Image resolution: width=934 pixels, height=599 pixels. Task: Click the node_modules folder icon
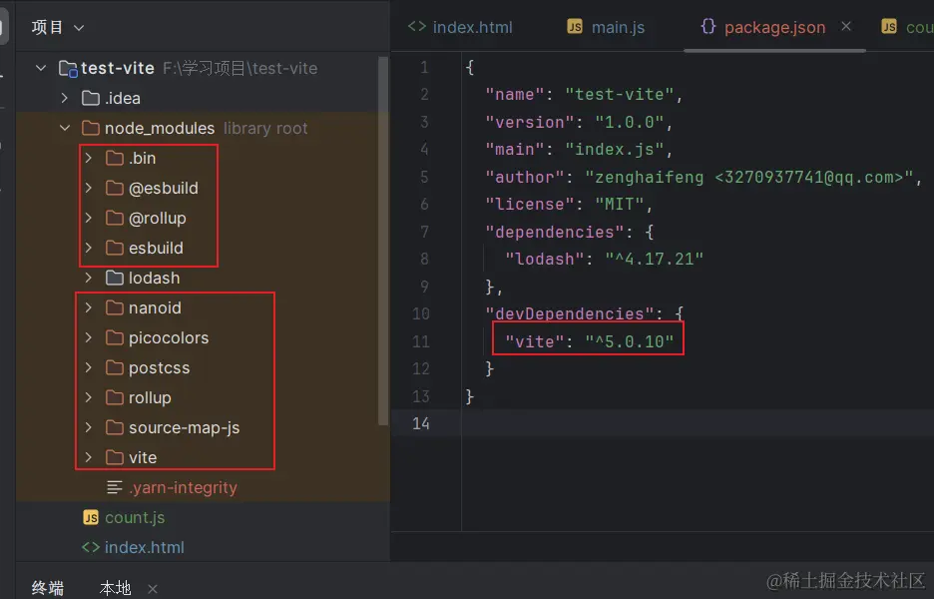91,128
